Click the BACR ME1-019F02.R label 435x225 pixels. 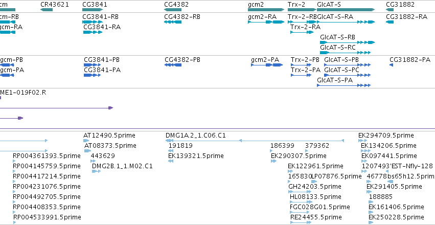point(23,93)
